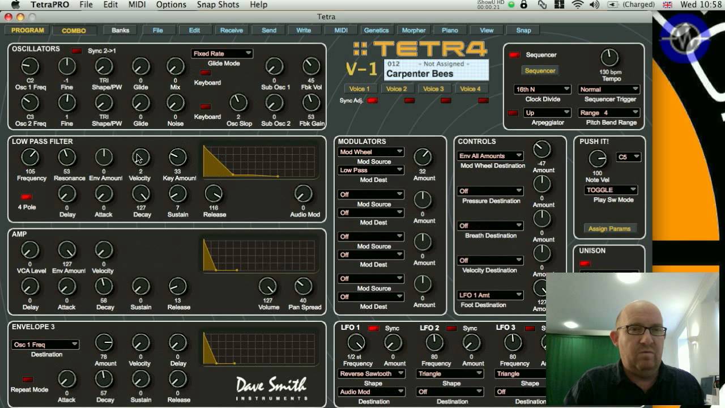Click the Tempo knob
Image resolution: width=725 pixels, height=408 pixels.
(x=609, y=57)
